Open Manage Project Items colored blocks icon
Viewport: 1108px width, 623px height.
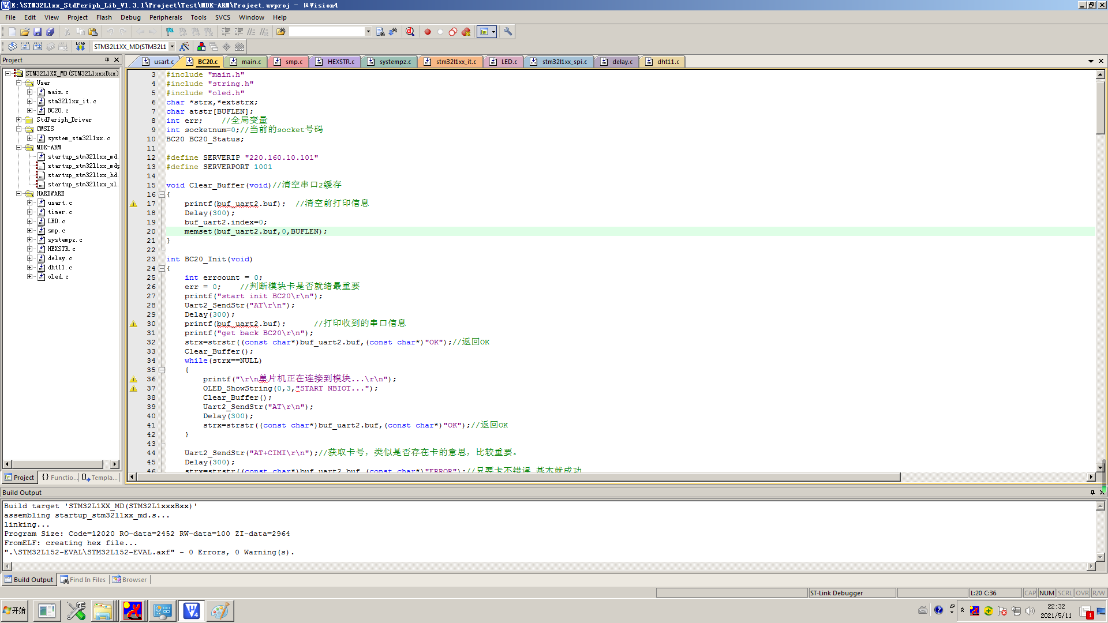click(x=201, y=47)
